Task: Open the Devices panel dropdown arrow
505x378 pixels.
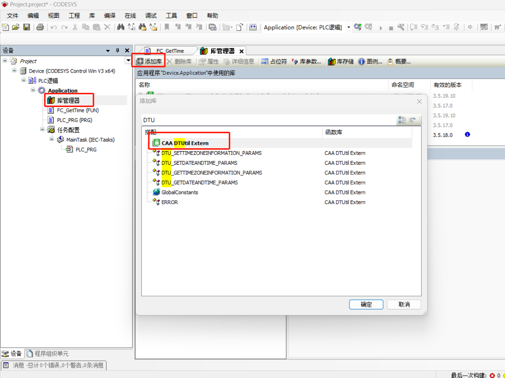Action: click(108, 51)
